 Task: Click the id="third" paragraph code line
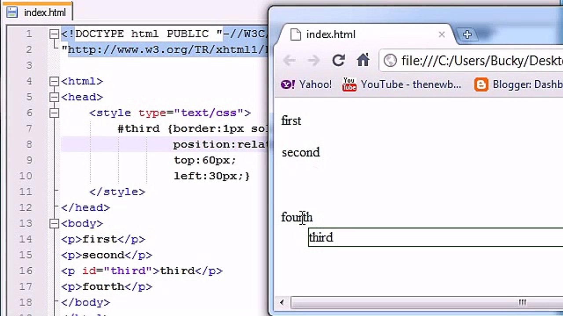142,271
